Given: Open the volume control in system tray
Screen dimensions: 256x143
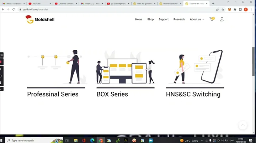Looking at the screenshot, I should click(x=222, y=141).
